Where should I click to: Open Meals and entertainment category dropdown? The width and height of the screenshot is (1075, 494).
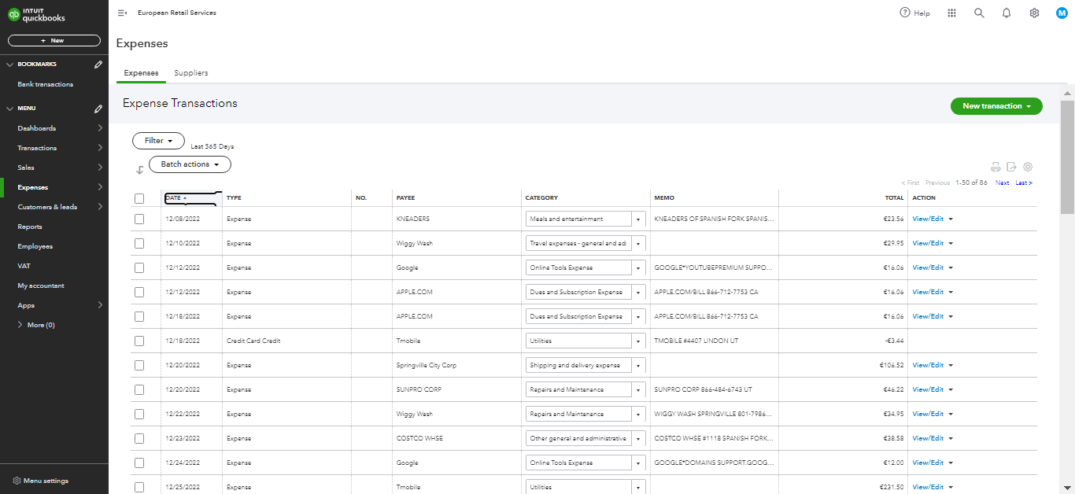638,219
